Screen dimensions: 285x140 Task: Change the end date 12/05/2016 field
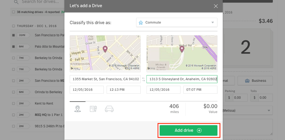point(164,90)
